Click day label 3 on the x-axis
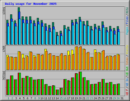 click(x=16, y=98)
